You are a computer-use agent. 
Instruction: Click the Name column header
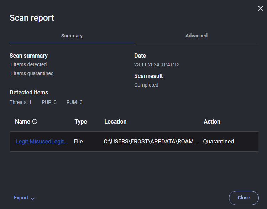click(22, 122)
